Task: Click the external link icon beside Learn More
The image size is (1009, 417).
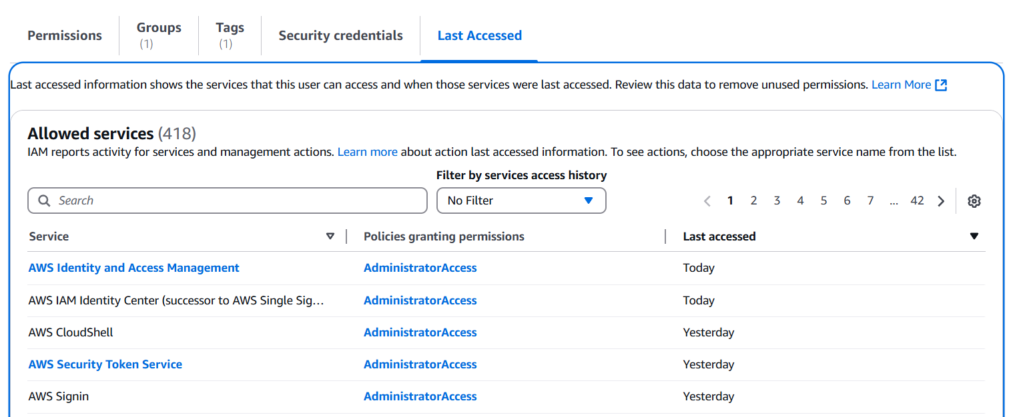Action: (x=941, y=85)
